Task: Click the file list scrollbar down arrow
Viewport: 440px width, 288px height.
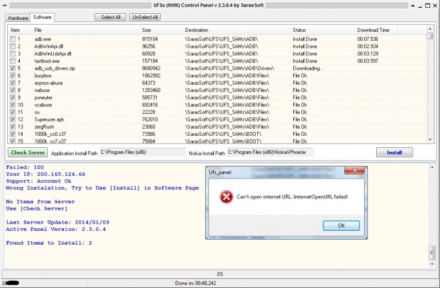Action: click(x=430, y=140)
